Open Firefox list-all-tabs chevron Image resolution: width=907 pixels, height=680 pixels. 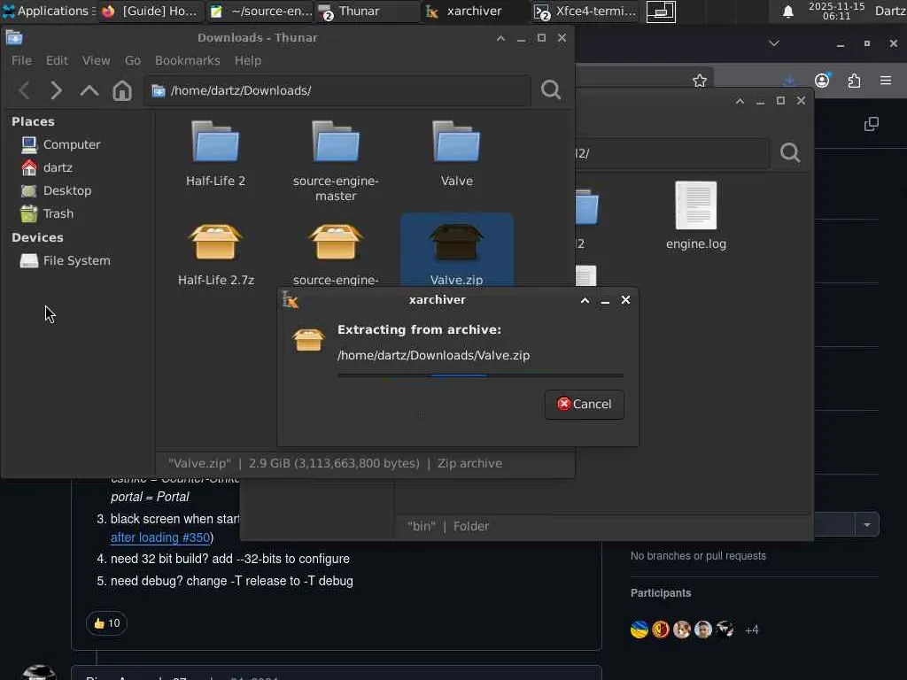[x=774, y=43]
